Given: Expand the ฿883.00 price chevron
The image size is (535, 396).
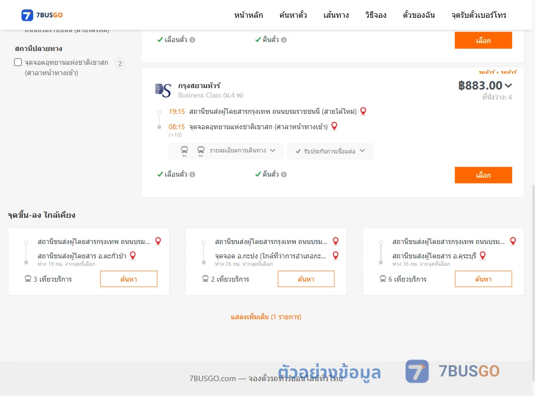Looking at the screenshot, I should 508,86.
